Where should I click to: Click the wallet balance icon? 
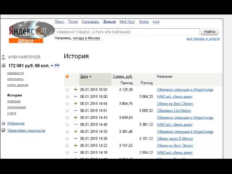point(3,65)
